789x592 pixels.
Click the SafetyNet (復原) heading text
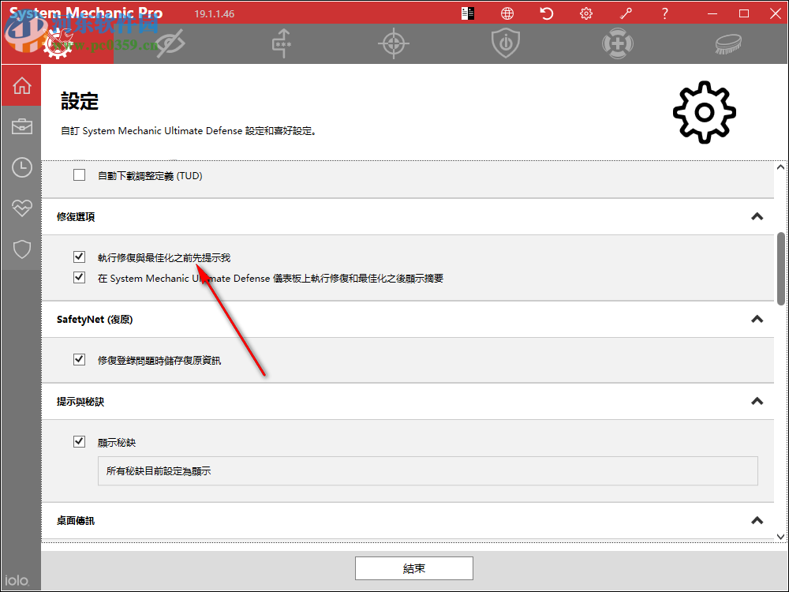click(x=95, y=320)
